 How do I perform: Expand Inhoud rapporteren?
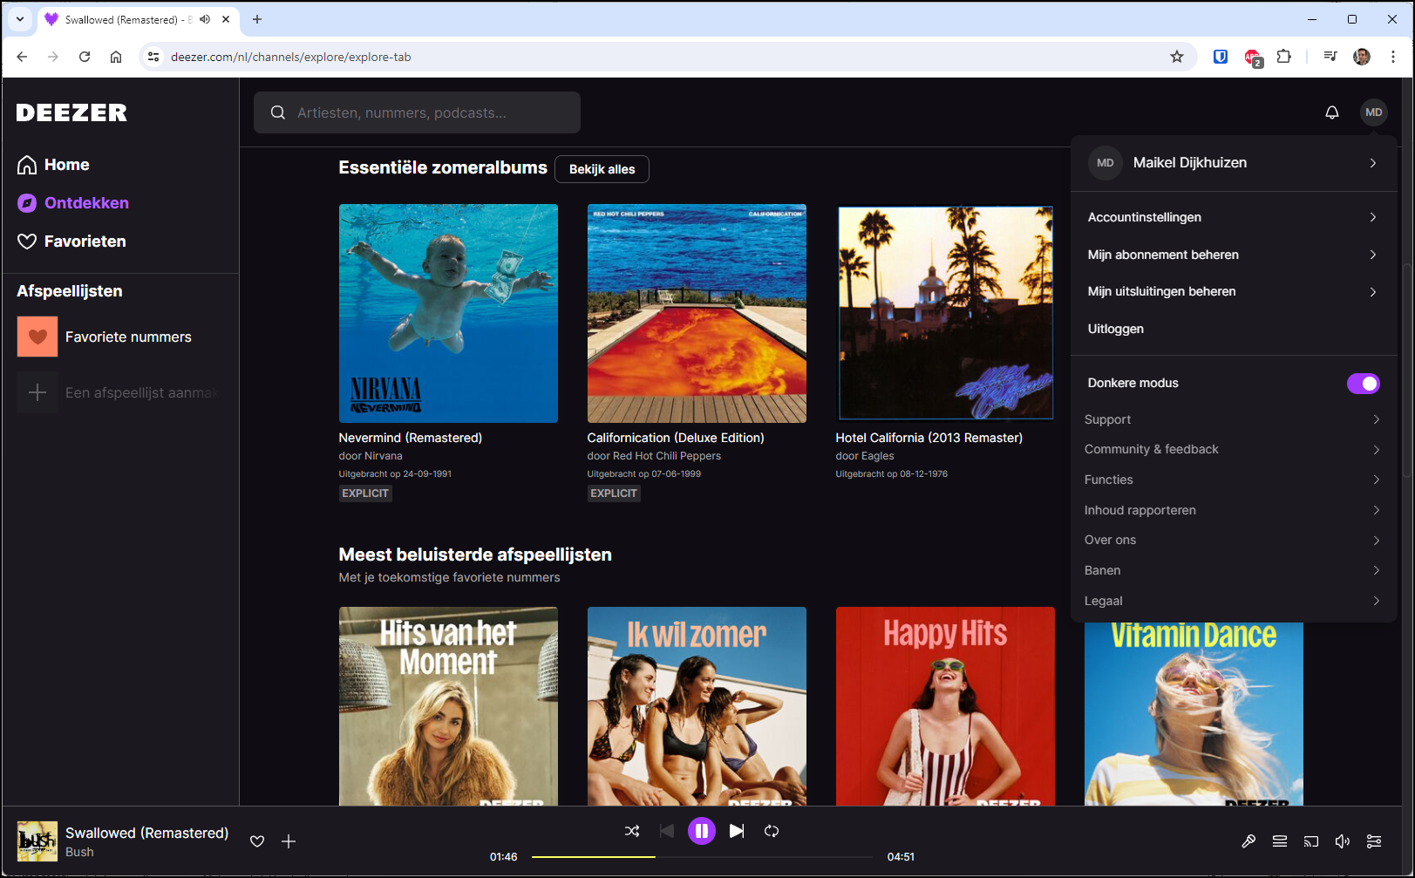[1234, 510]
